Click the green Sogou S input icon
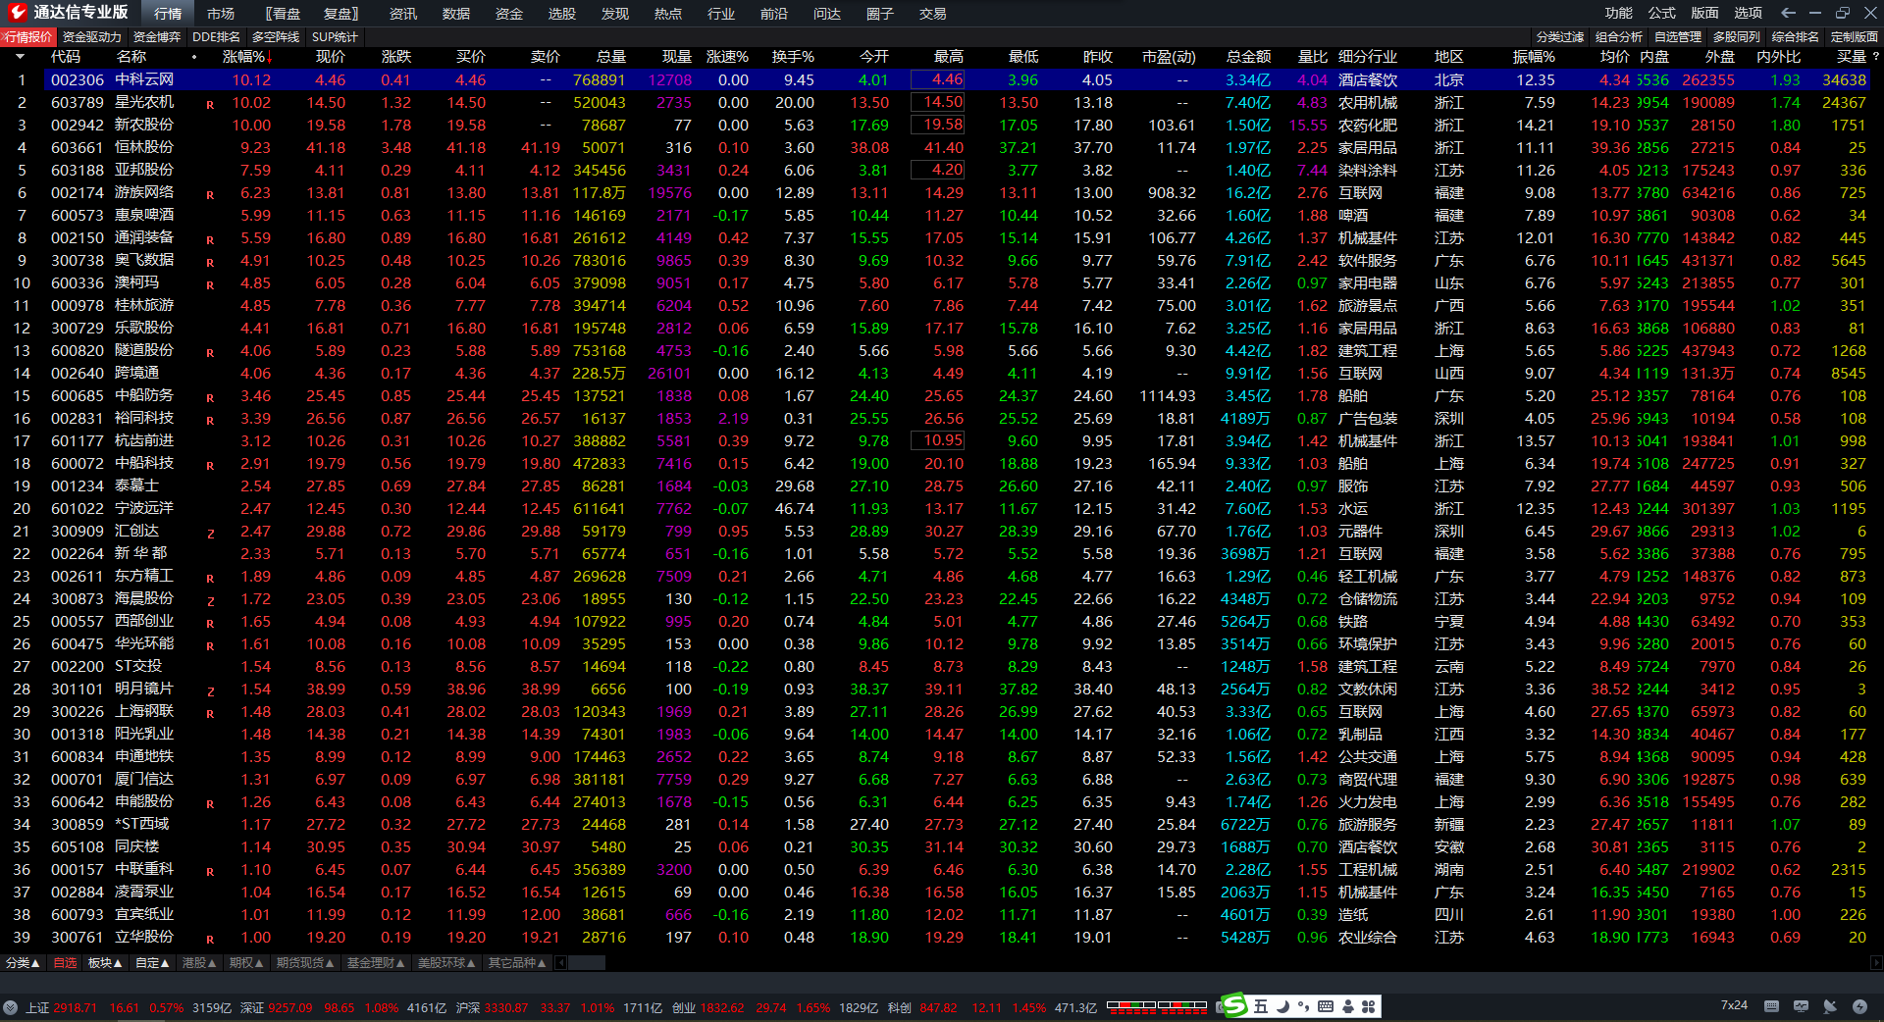Screen dimensions: 1884x1022 [x=1233, y=1005]
